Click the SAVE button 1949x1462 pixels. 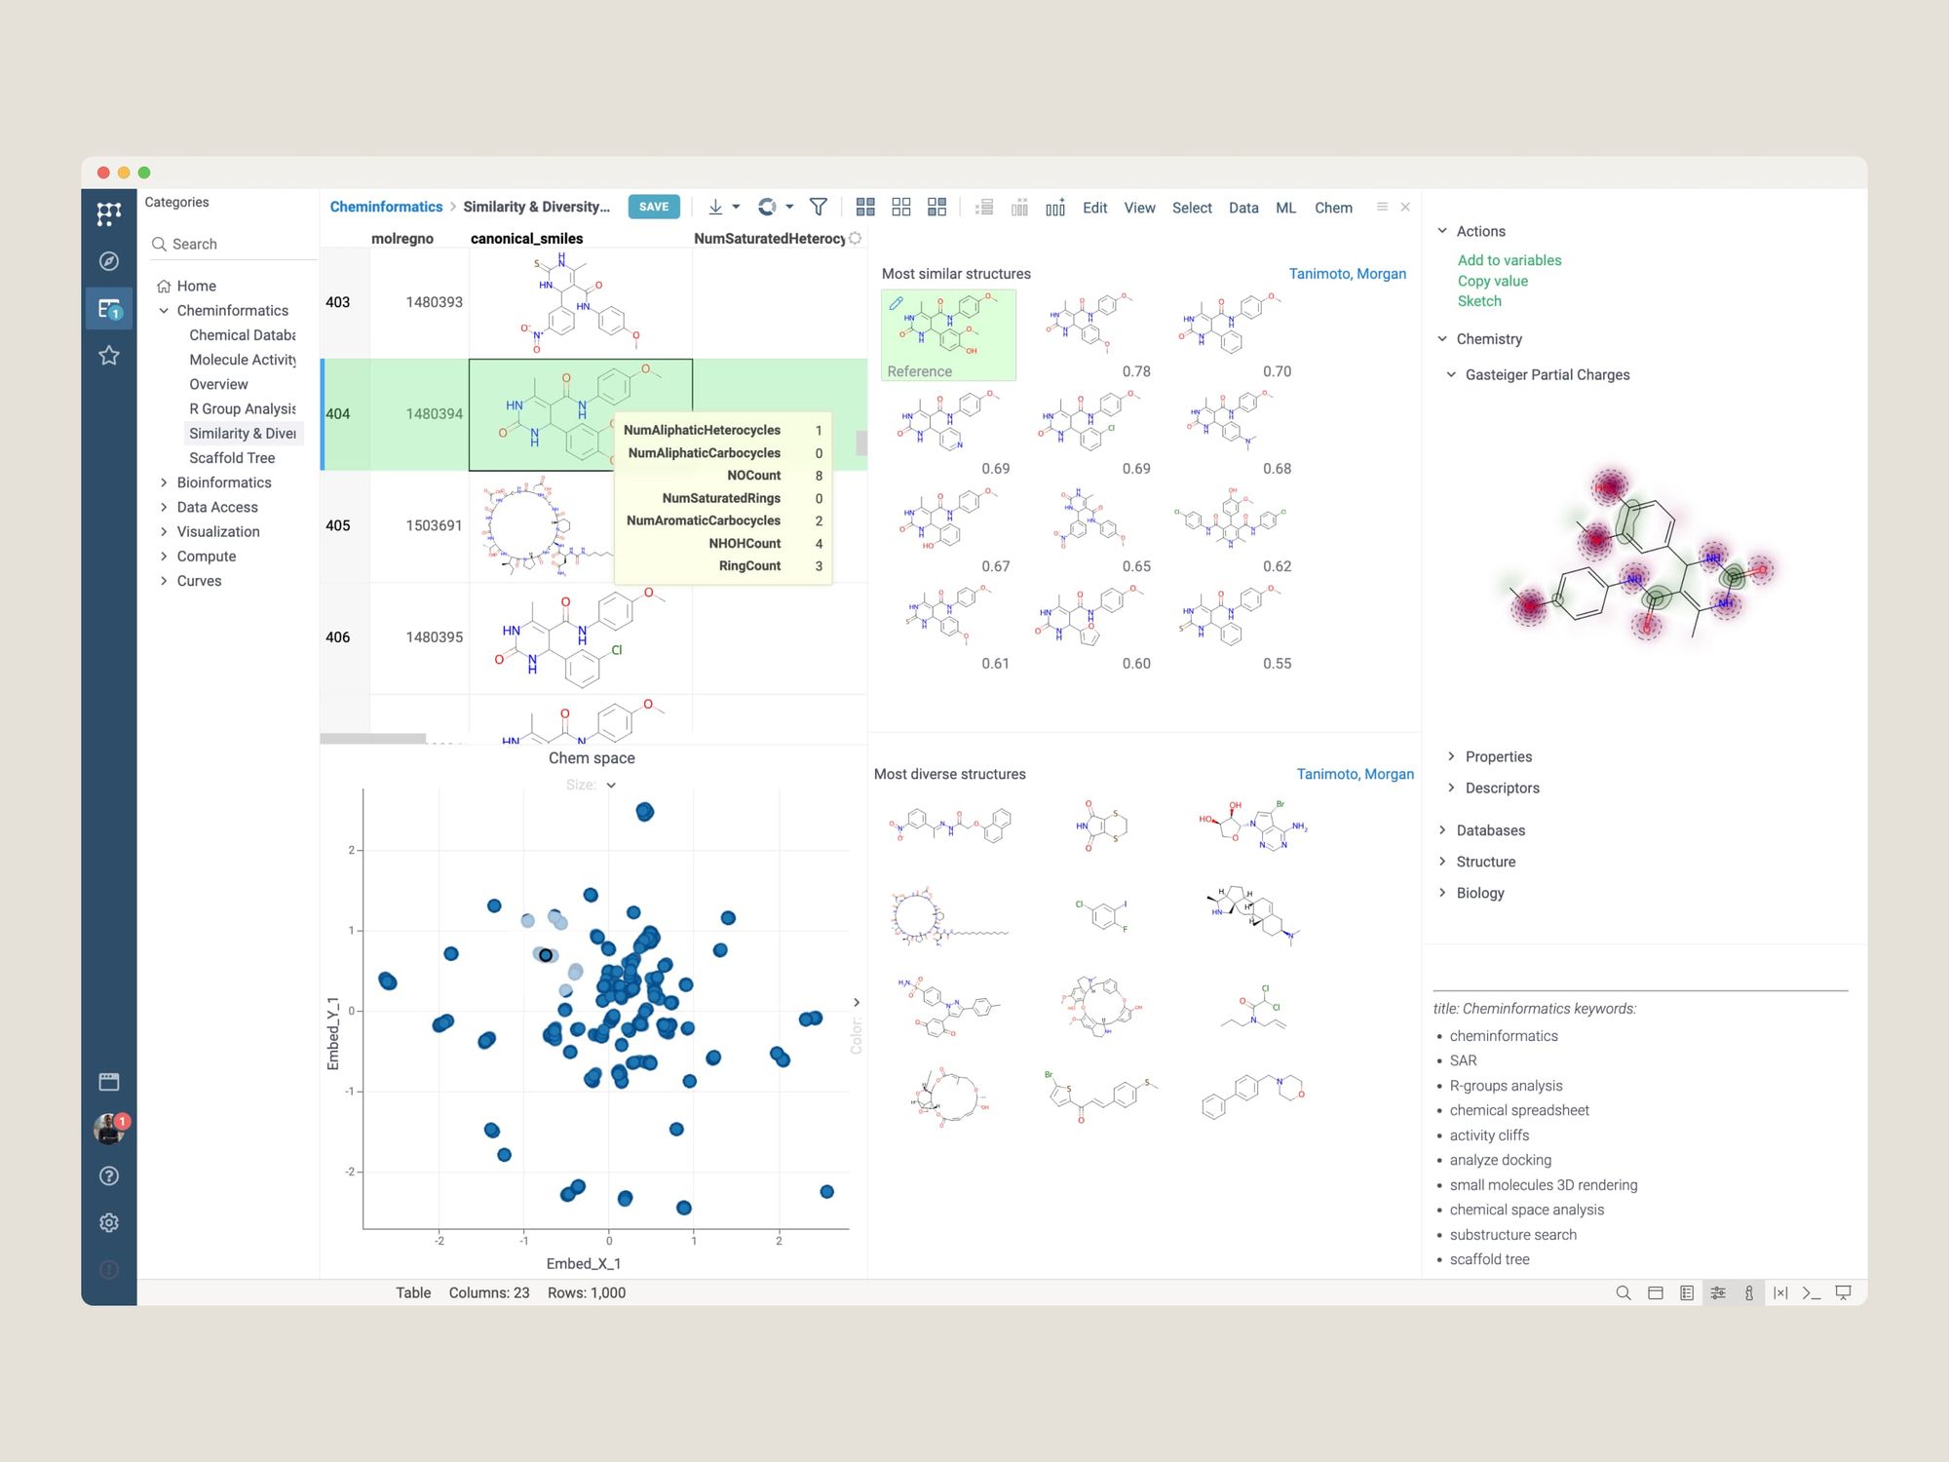pos(654,207)
